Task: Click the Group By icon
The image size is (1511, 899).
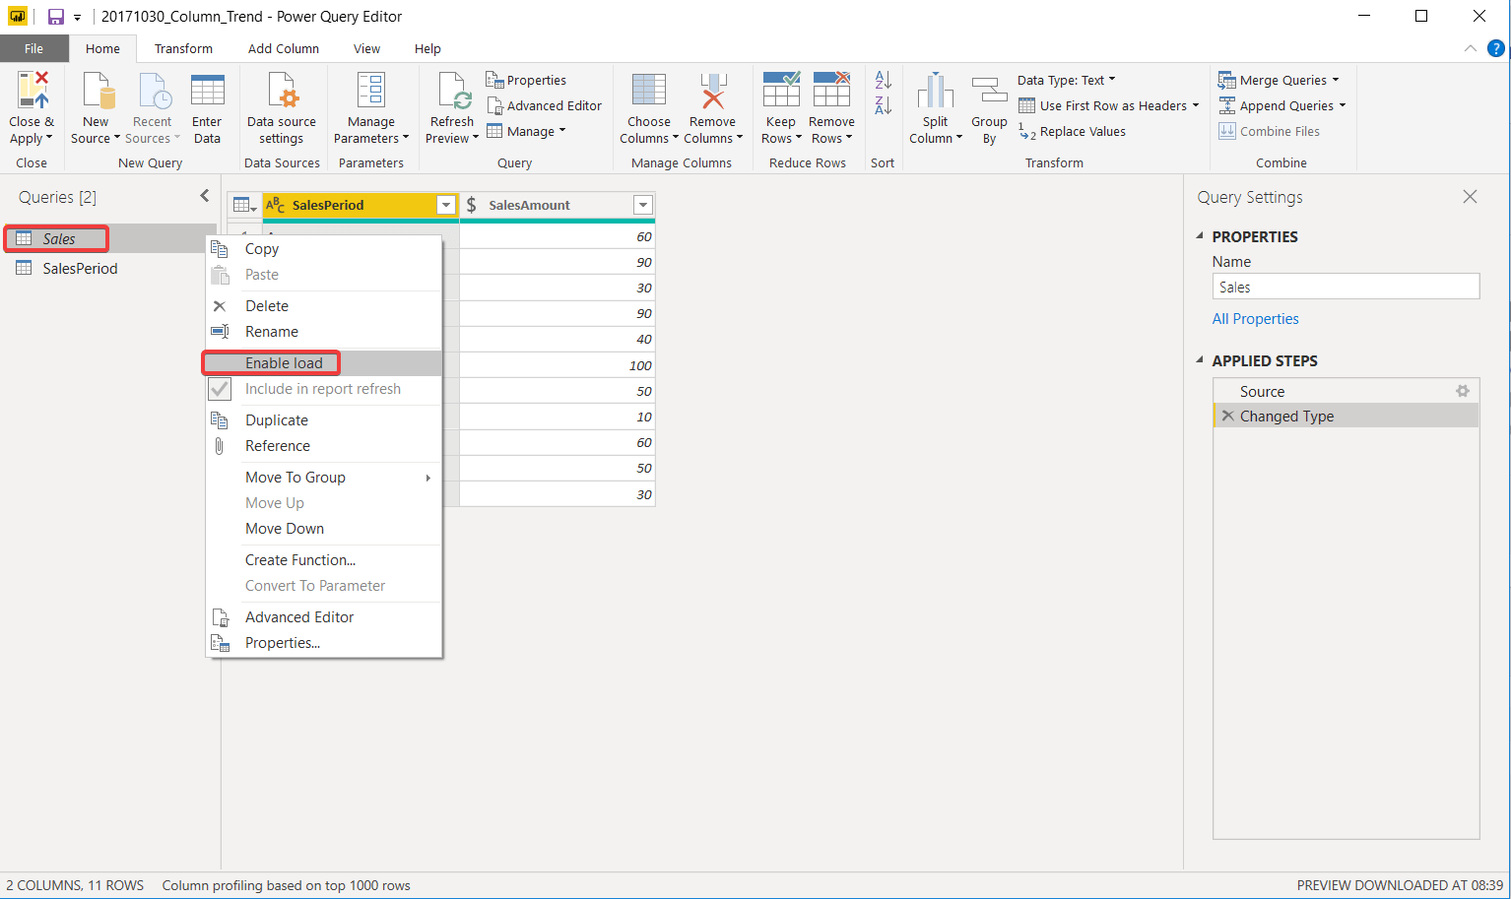Action: pyautogui.click(x=989, y=91)
